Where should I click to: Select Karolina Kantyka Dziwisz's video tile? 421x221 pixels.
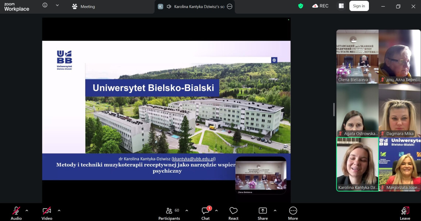[357, 164]
